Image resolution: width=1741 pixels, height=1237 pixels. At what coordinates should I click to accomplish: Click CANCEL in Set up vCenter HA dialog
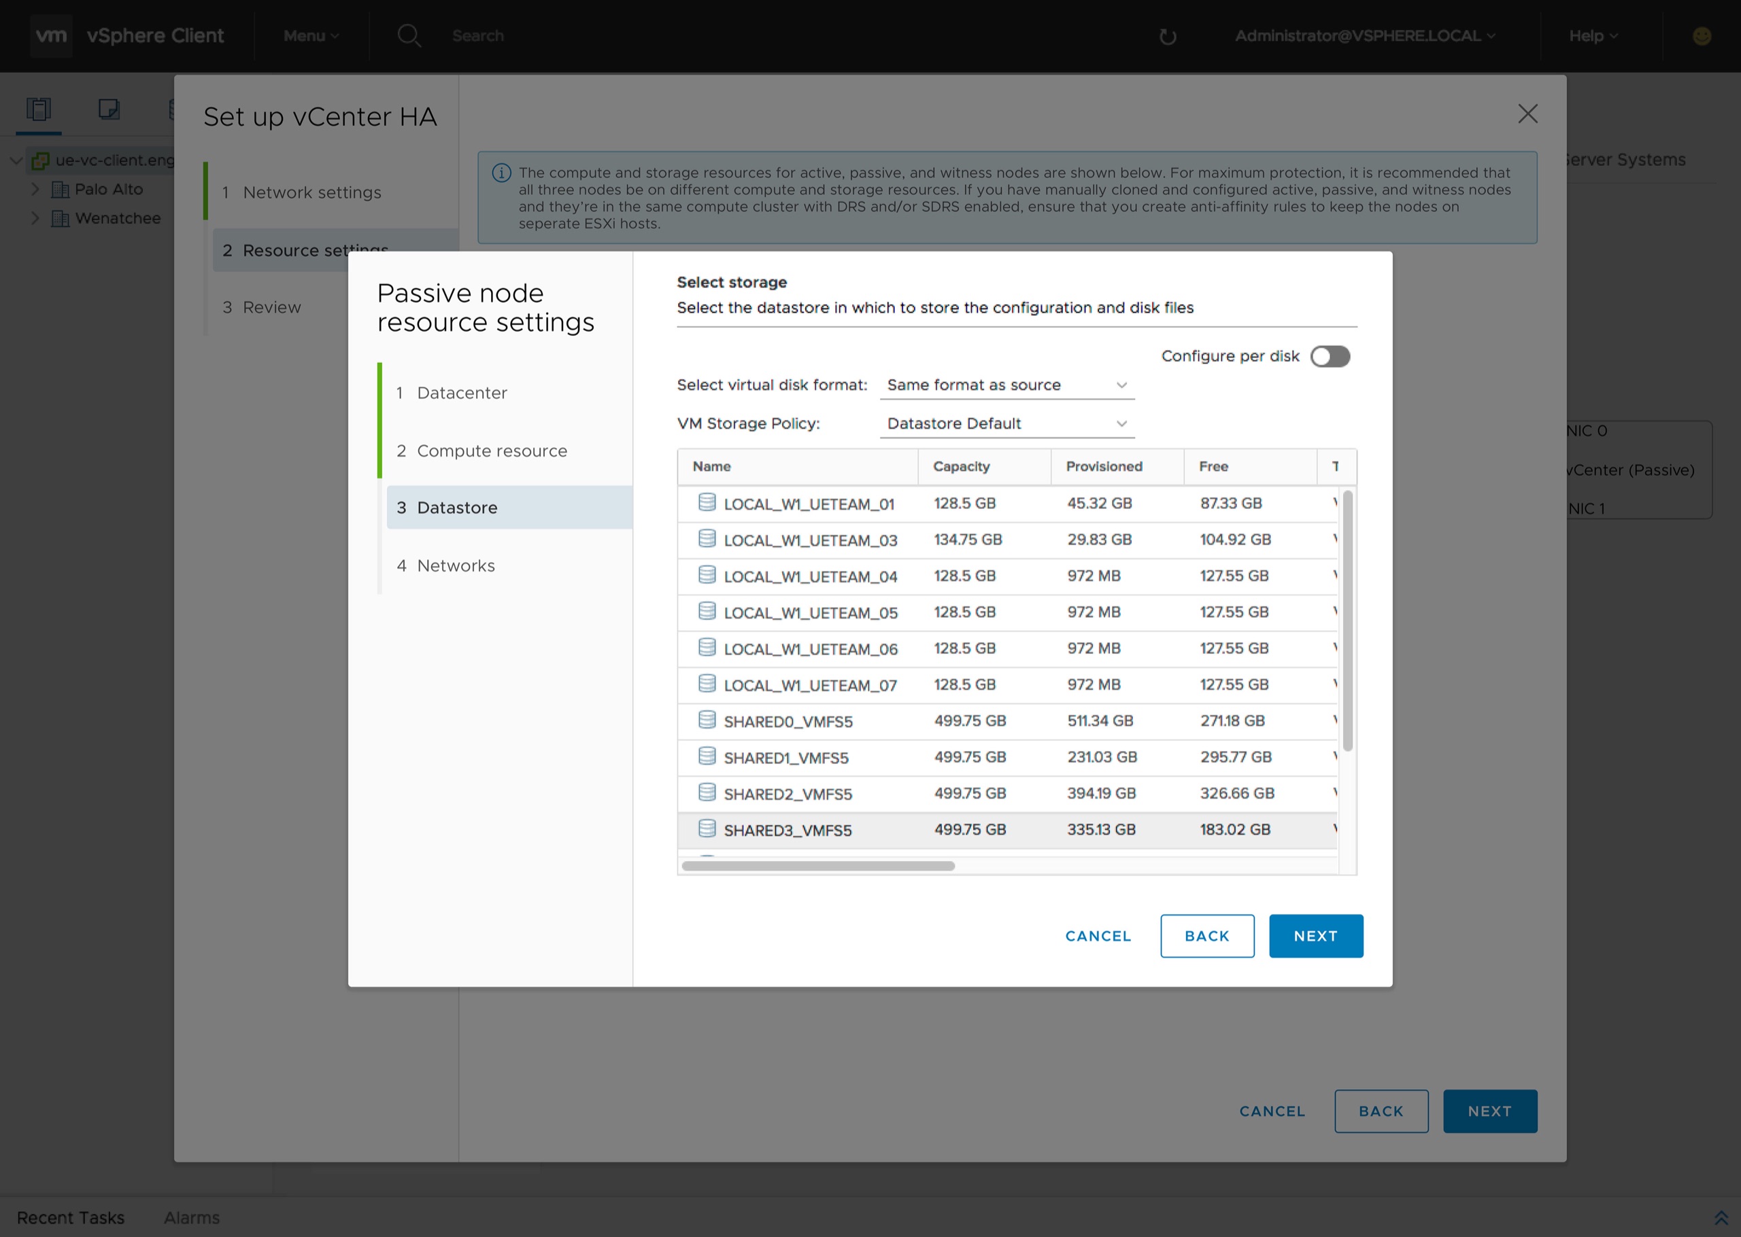(1272, 1111)
